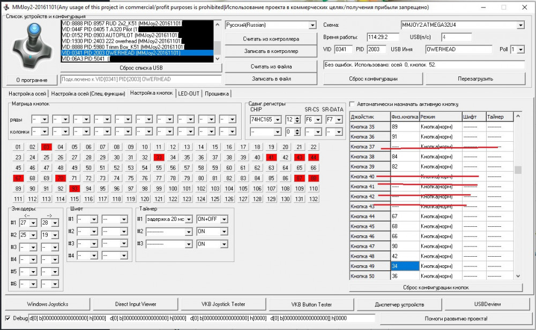Open the timer #1 ON+OFF dropdown
Viewport: 536px width, 330px height.
224,219
